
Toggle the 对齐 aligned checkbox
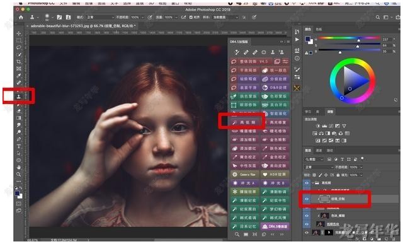(x=191, y=17)
